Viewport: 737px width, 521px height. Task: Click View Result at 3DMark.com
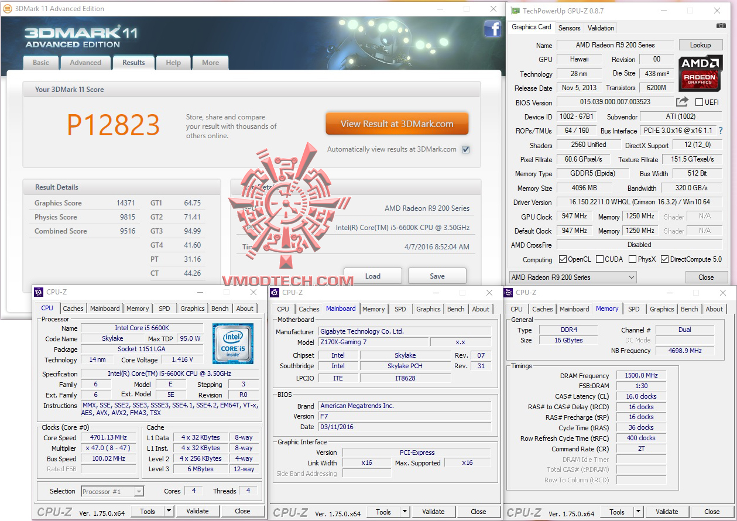click(x=397, y=124)
